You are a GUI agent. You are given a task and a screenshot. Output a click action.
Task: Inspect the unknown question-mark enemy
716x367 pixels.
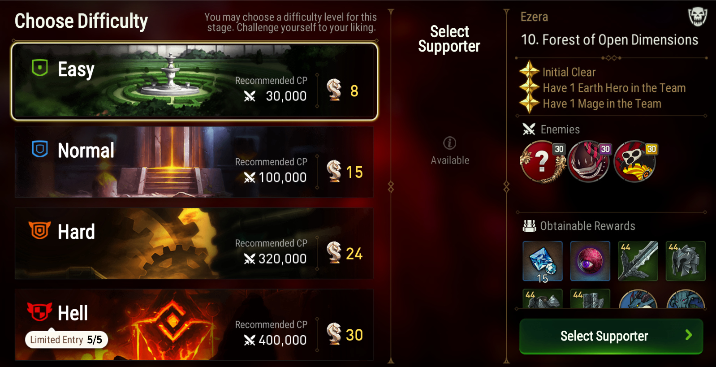[543, 162]
